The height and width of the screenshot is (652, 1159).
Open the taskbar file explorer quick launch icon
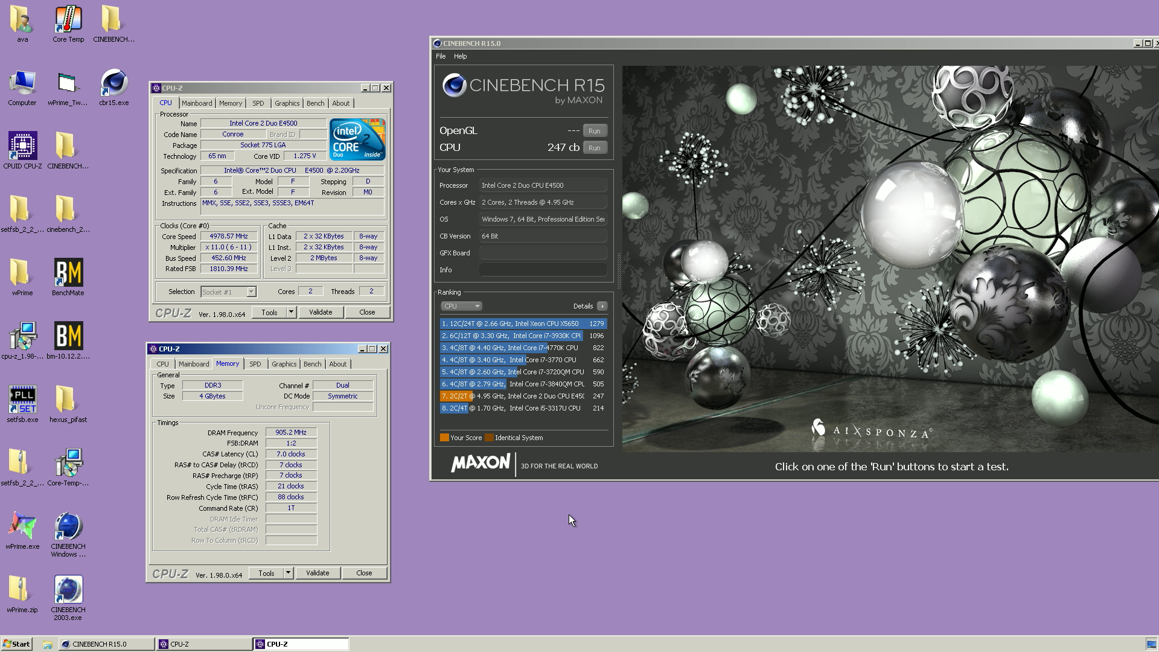click(x=47, y=644)
